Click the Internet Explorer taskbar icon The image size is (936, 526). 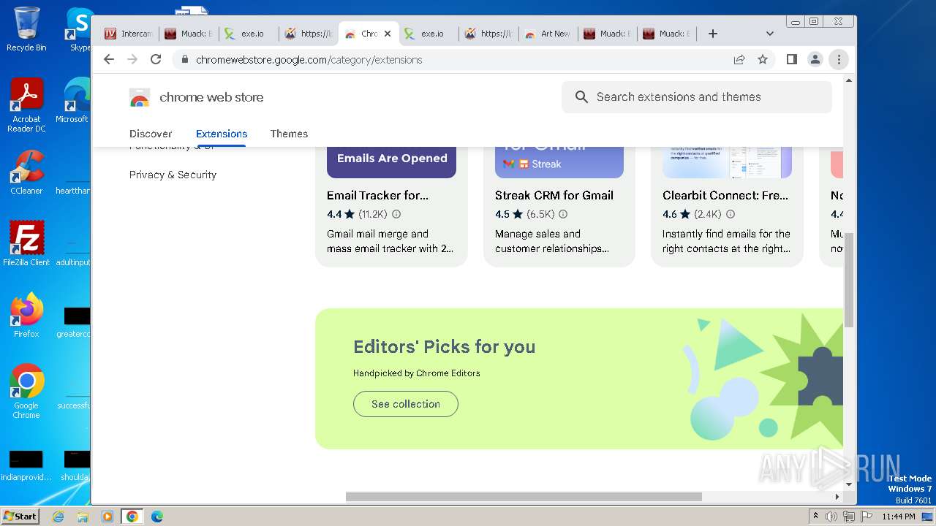coord(58,517)
